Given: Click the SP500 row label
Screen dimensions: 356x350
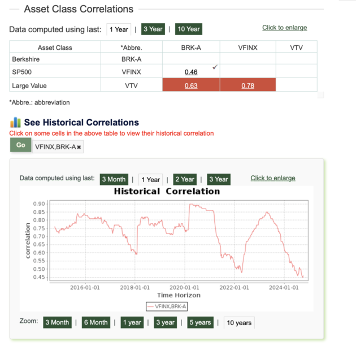Looking at the screenshot, I should pyautogui.click(x=22, y=72).
